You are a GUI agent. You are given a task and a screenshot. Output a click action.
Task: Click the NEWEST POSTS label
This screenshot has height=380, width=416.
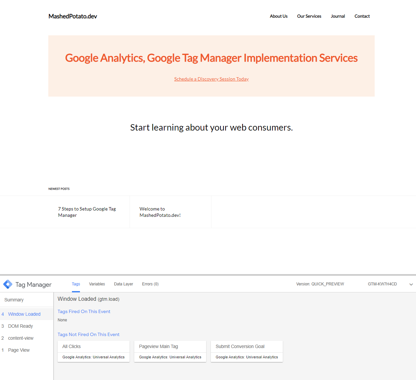(59, 189)
